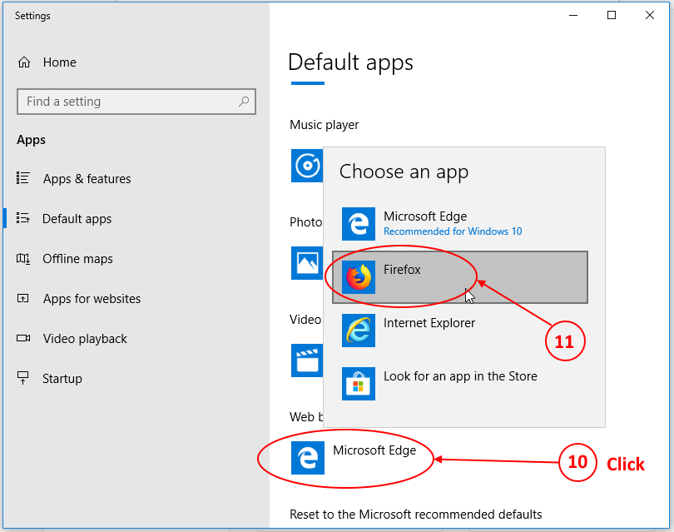
Task: Click the search magnifier icon
Action: pos(244,102)
